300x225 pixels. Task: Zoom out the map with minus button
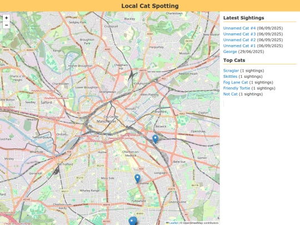point(6,25)
